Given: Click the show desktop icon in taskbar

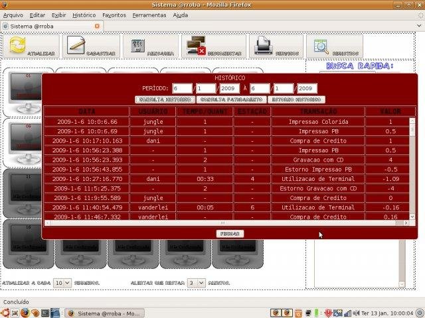Looking at the screenshot, I should pos(15,313).
